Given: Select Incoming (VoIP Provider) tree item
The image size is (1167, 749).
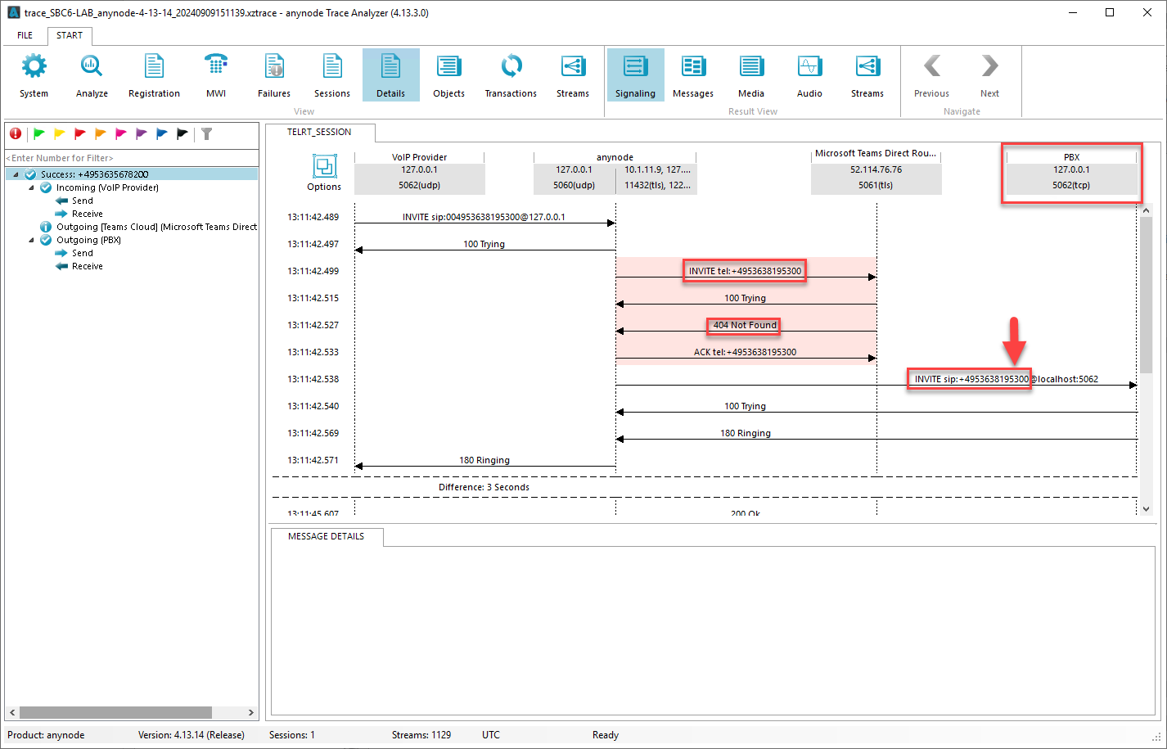Looking at the screenshot, I should click(107, 187).
